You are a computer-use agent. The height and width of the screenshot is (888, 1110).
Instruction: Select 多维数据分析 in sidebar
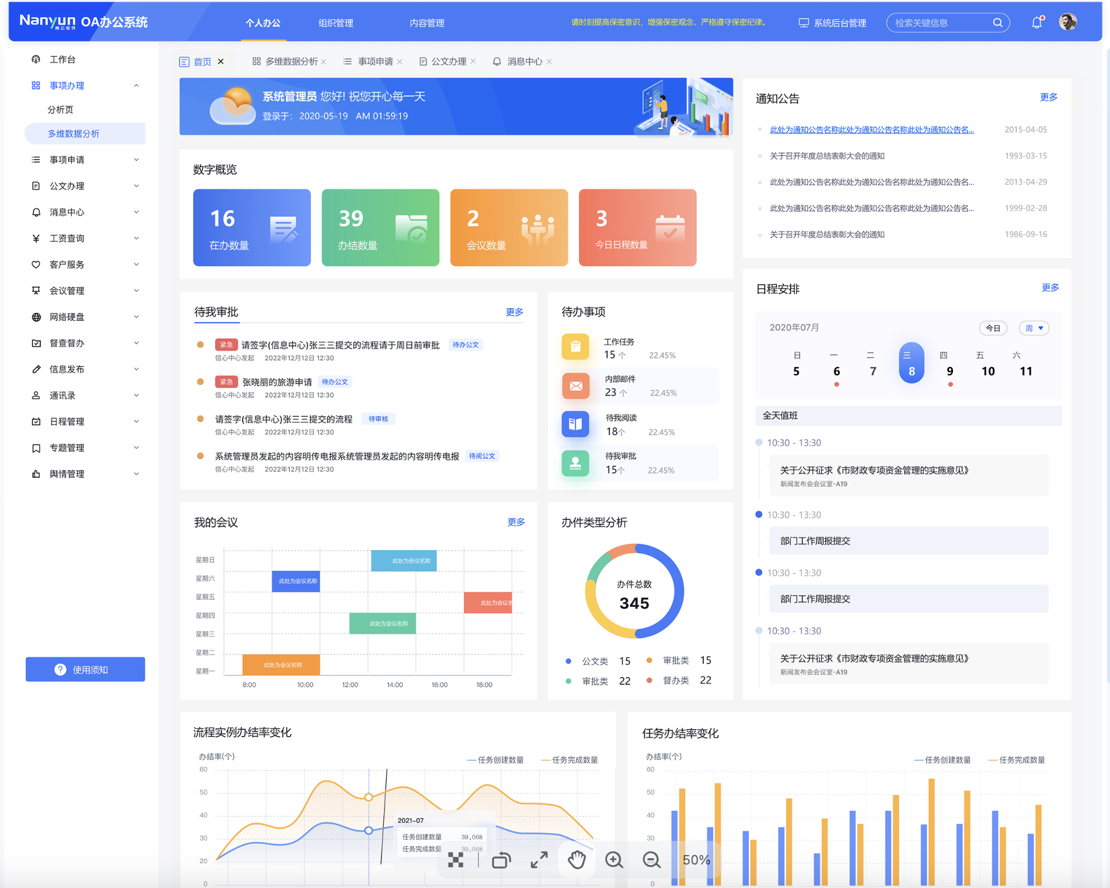85,133
